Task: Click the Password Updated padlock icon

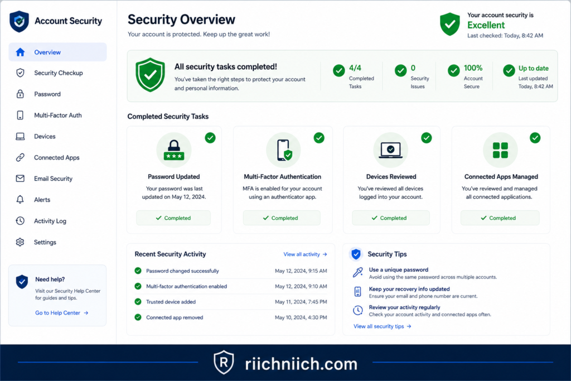Action: (174, 150)
